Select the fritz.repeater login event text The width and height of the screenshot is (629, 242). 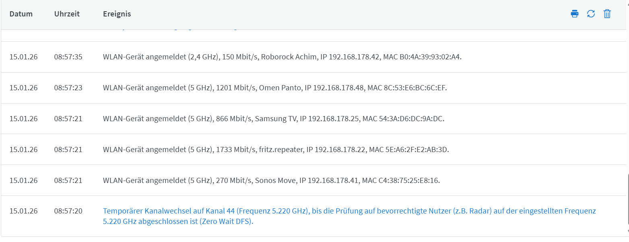[x=276, y=150]
